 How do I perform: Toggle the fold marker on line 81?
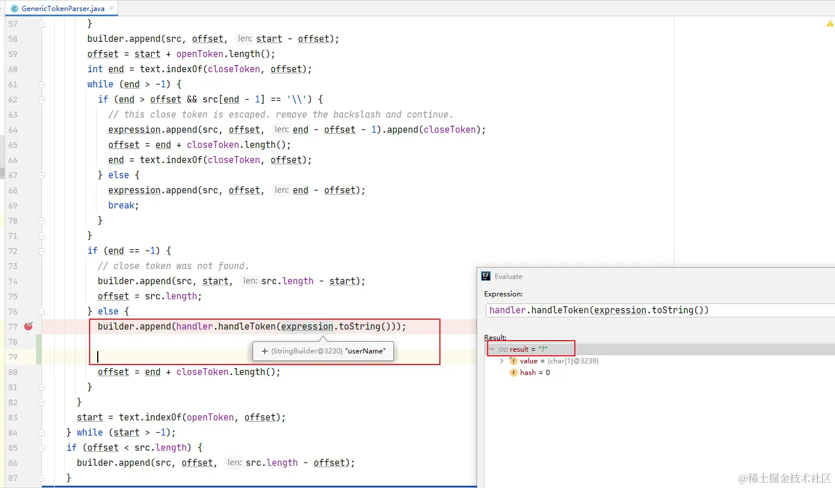pos(41,387)
